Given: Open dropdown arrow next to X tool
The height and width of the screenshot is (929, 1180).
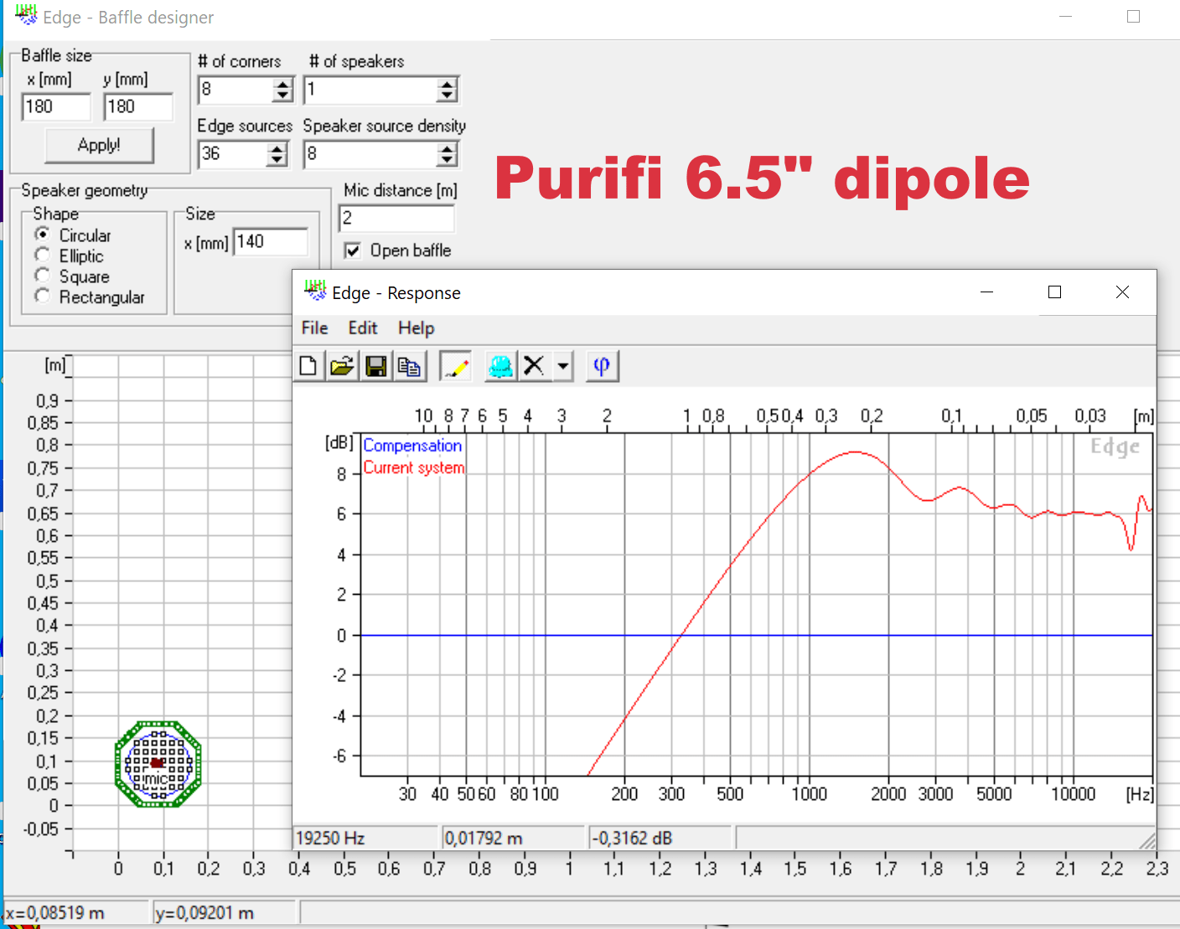Looking at the screenshot, I should tap(563, 366).
